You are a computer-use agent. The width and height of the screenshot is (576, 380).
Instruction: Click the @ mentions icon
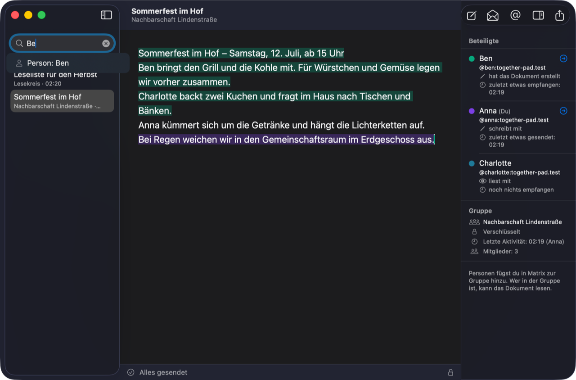click(515, 15)
